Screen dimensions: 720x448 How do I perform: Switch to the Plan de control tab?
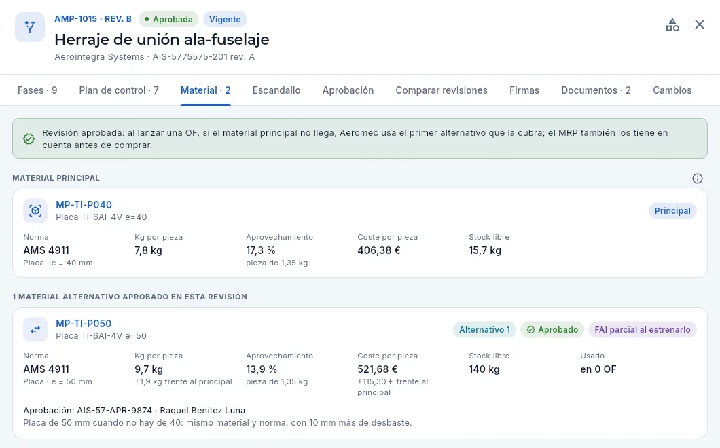coord(119,90)
